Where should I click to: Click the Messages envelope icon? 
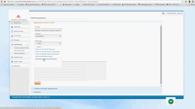pyautogui.click(x=12, y=40)
